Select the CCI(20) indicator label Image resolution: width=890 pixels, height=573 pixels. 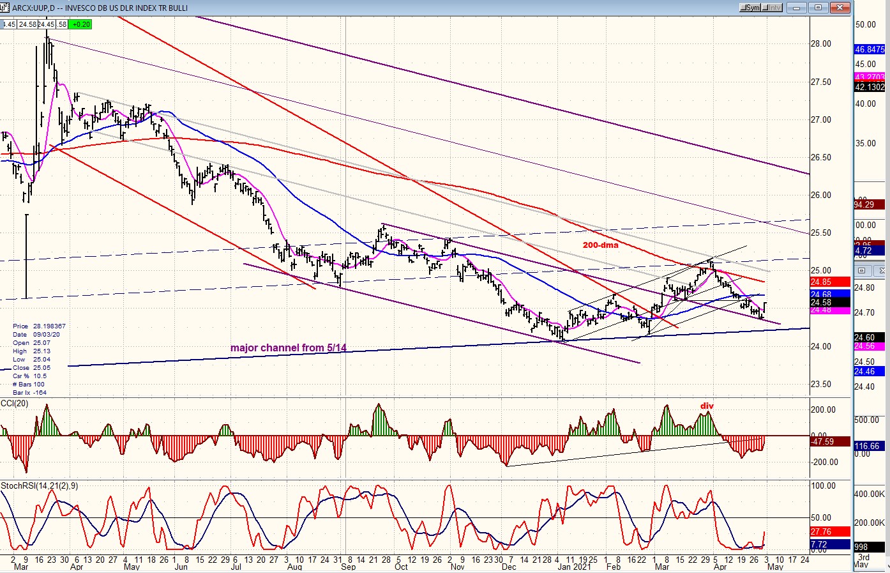click(14, 403)
